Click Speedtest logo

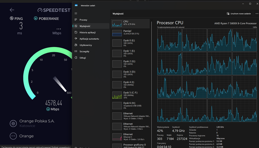coord(54,10)
